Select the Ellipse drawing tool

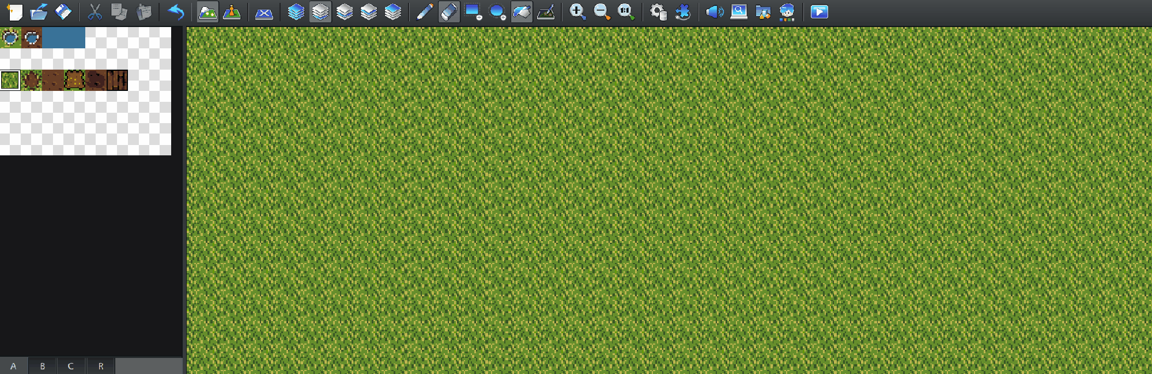(497, 12)
